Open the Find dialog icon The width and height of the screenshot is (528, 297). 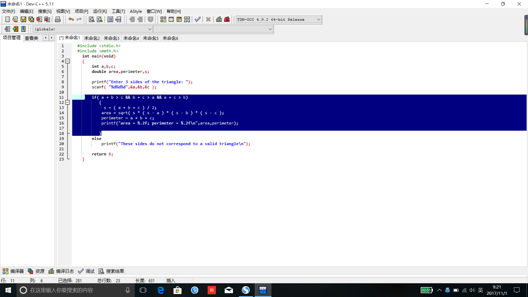(92, 20)
